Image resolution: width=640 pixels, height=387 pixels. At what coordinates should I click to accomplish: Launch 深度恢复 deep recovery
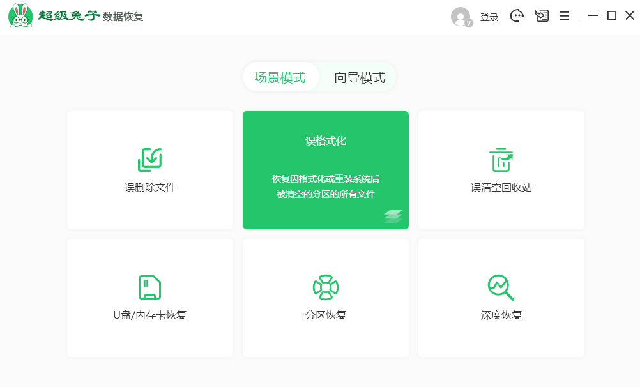coord(501,298)
